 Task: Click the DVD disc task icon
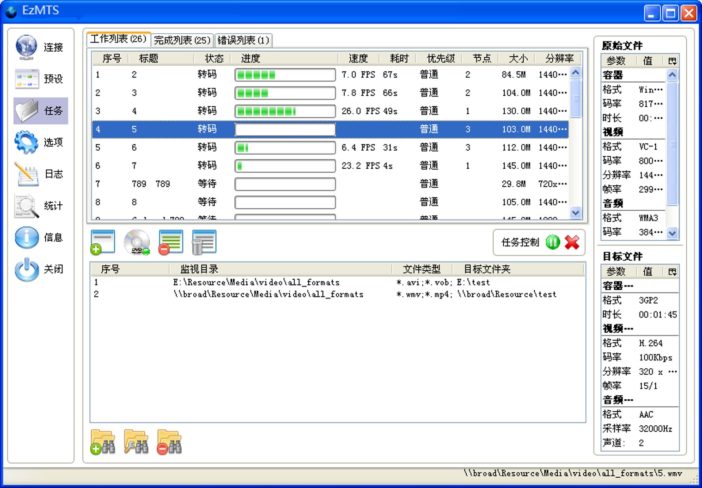point(137,242)
